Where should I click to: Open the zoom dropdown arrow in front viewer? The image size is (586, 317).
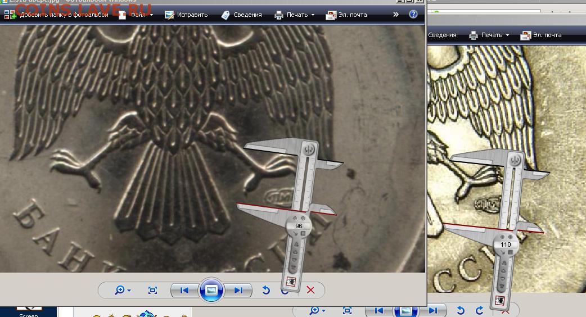[x=129, y=291]
